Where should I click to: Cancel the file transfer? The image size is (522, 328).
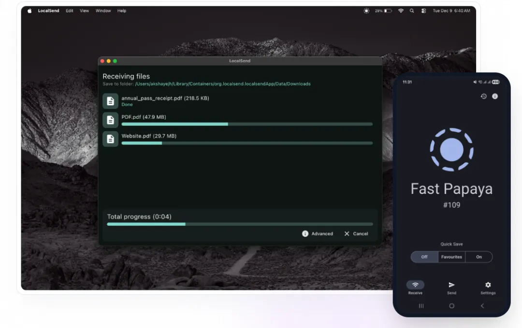(356, 233)
